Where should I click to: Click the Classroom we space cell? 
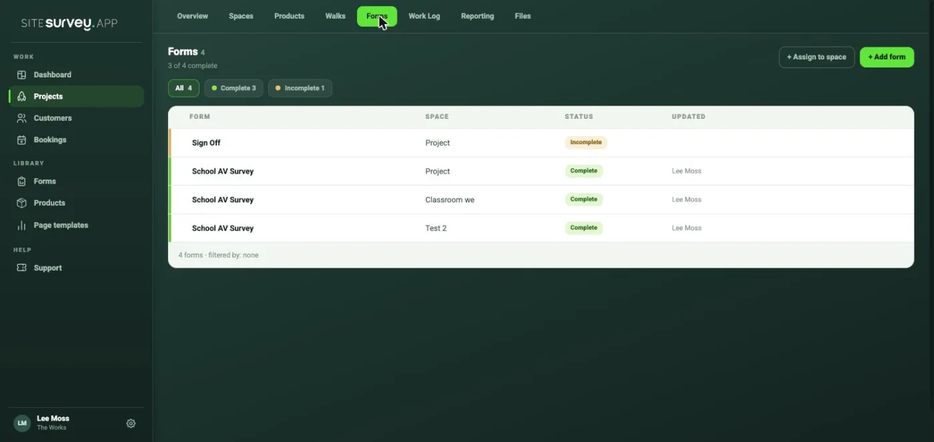450,200
